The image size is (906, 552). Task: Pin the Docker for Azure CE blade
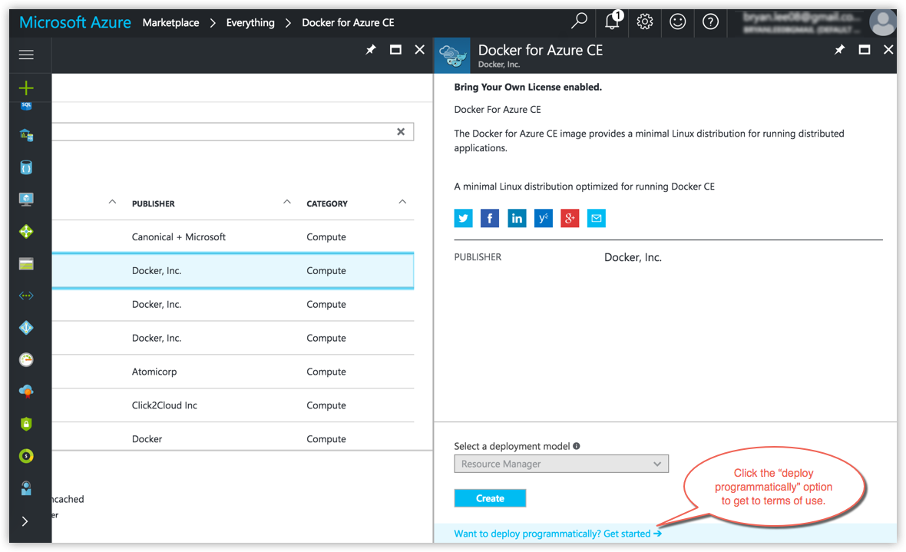[x=839, y=50]
